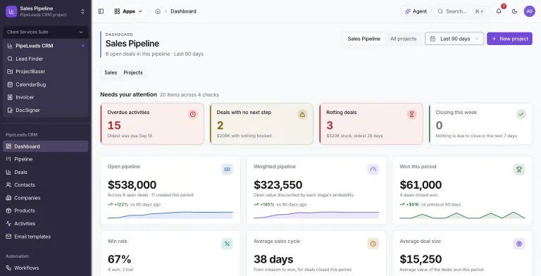Click the Open pipeline trend chart
Viewport: 541px width, 276px height.
coord(170,215)
